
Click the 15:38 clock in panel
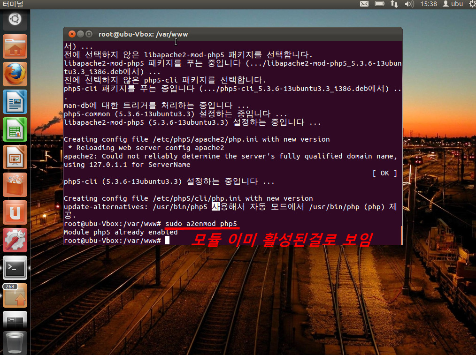(429, 4)
